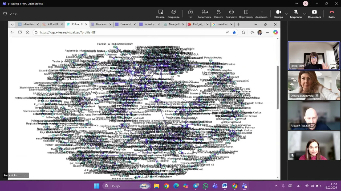Open the Teams meeting chat panel
The image size is (341, 191).
click(x=190, y=14)
